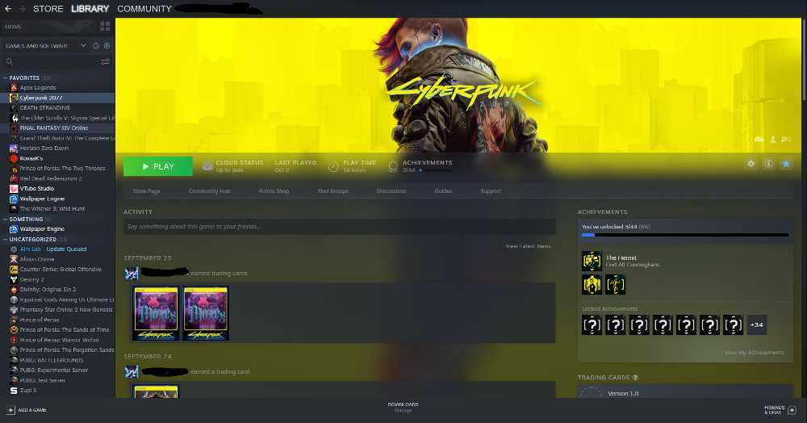Click the View My Achievements link
The height and width of the screenshot is (423, 807).
click(754, 353)
